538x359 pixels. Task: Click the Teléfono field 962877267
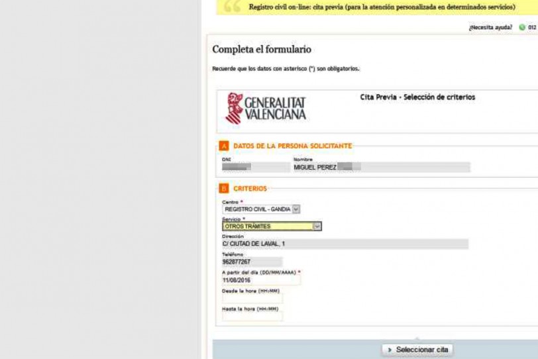(x=252, y=262)
